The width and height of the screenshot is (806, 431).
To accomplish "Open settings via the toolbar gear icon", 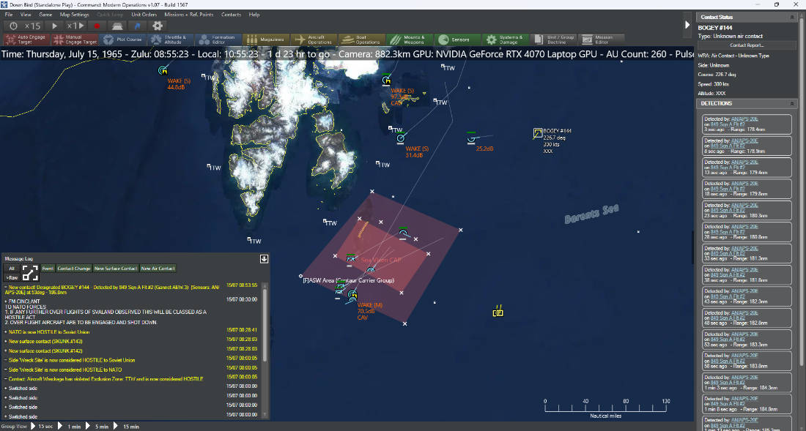I will coord(158,26).
